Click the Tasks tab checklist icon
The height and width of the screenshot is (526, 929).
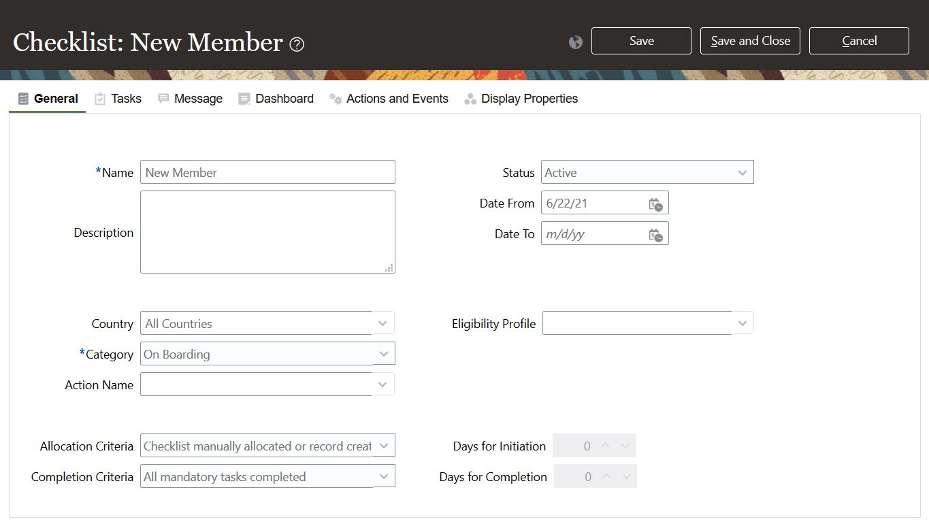100,99
